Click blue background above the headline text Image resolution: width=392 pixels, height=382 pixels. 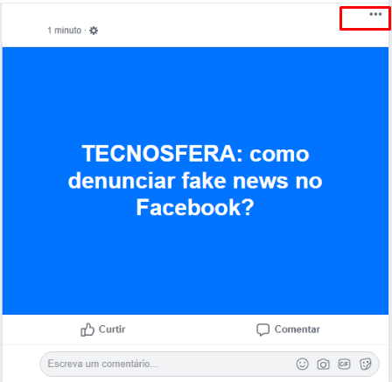click(195, 94)
